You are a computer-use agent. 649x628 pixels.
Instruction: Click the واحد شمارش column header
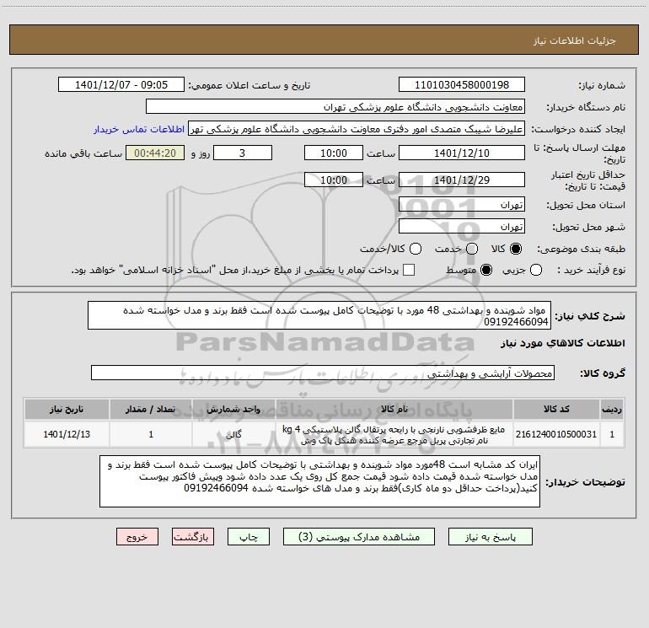233,409
